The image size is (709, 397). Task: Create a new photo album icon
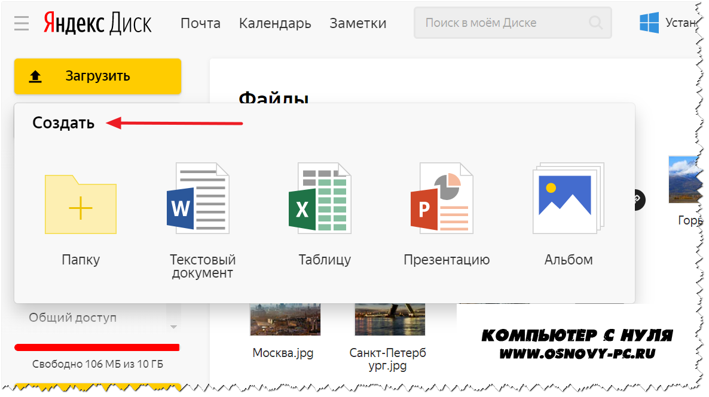569,198
